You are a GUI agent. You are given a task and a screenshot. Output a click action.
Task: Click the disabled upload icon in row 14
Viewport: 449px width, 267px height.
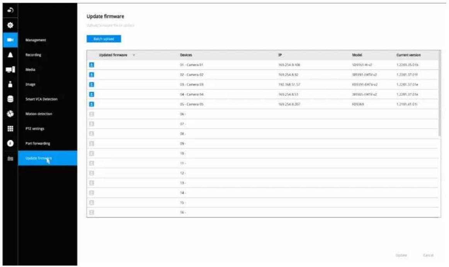[x=92, y=193]
